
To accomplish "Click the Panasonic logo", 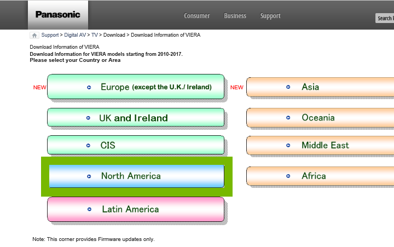I will (58, 15).
